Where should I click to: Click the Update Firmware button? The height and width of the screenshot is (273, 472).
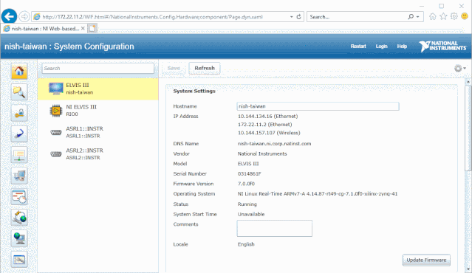426,260
